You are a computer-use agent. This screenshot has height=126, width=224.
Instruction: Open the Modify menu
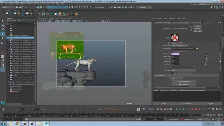[11, 4]
